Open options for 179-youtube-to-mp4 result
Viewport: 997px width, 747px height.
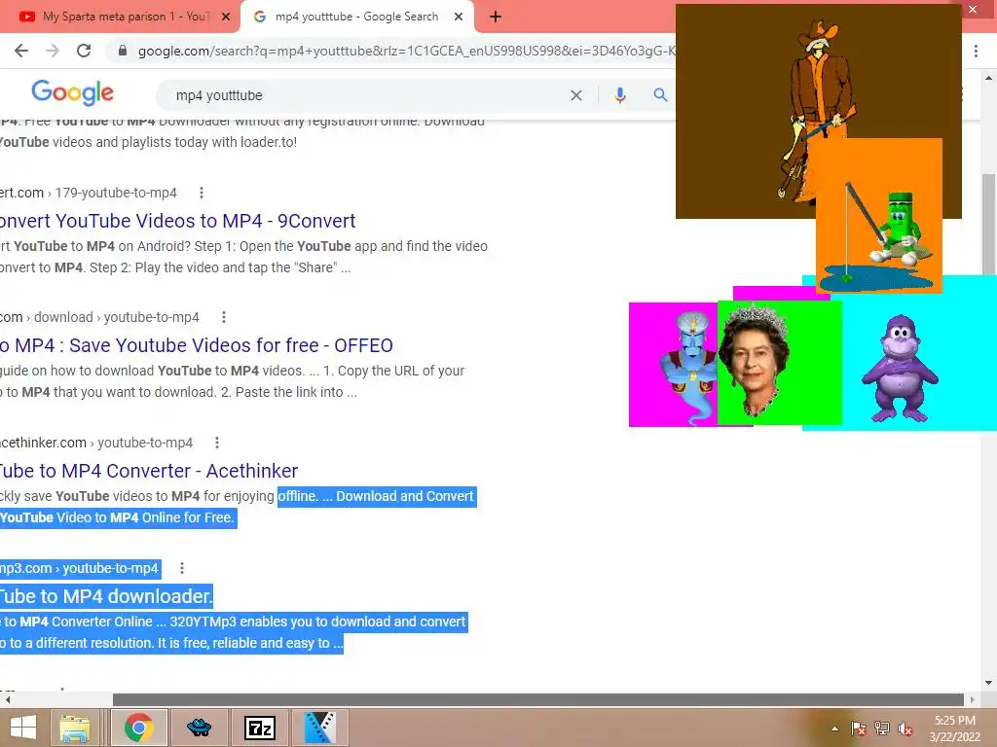coord(201,193)
